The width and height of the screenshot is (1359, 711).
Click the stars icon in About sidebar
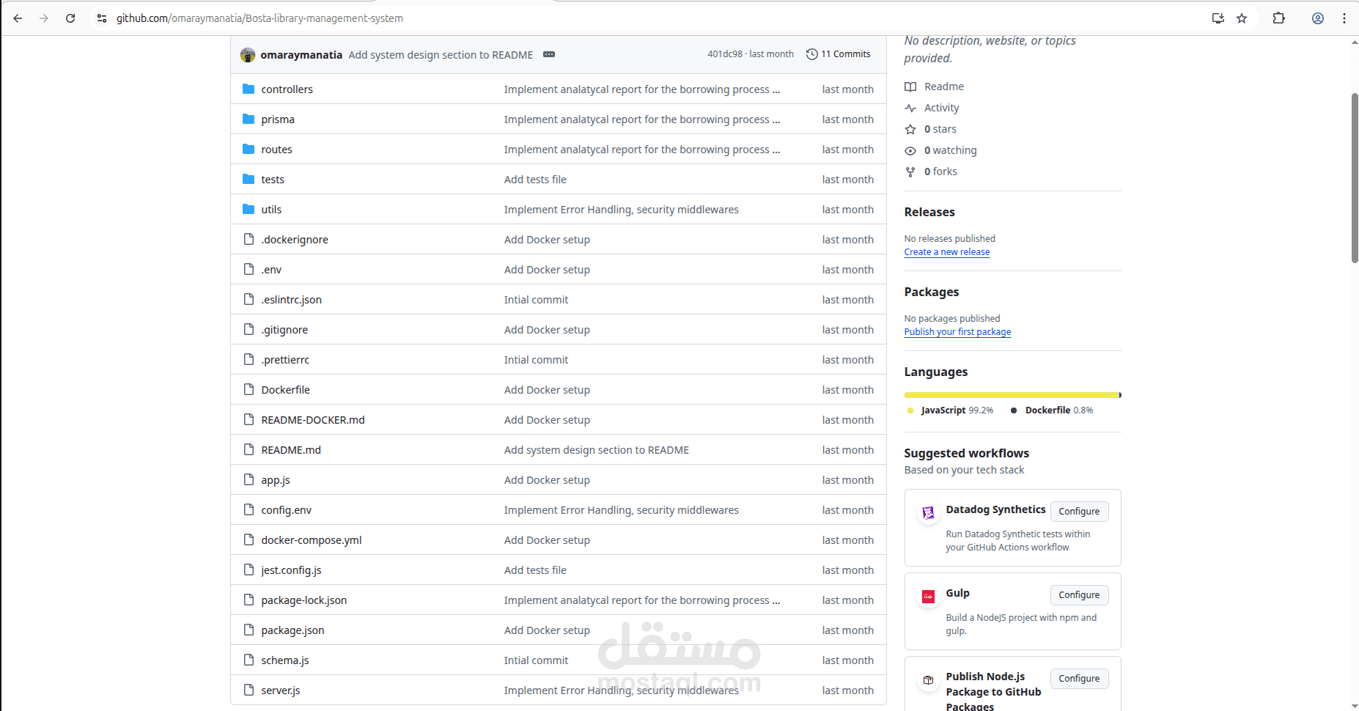[x=910, y=129]
